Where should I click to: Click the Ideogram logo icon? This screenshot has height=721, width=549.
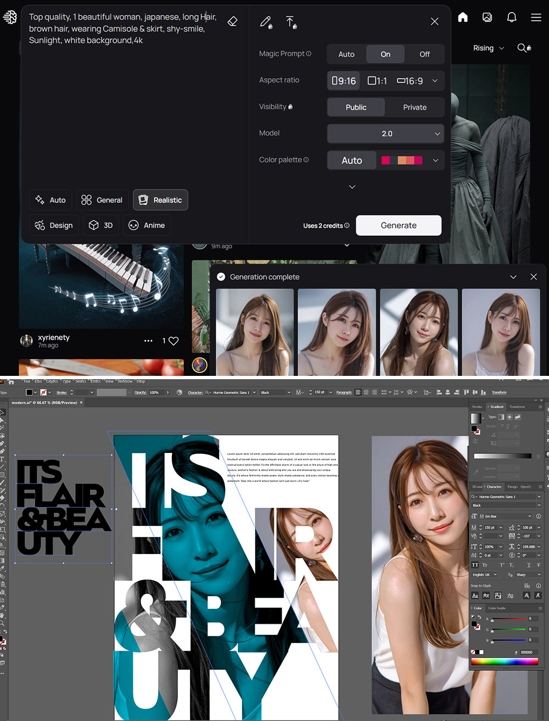(x=10, y=18)
